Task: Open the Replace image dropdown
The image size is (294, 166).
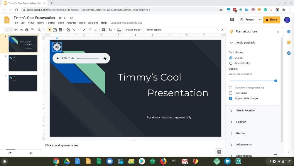Action: (x=133, y=30)
